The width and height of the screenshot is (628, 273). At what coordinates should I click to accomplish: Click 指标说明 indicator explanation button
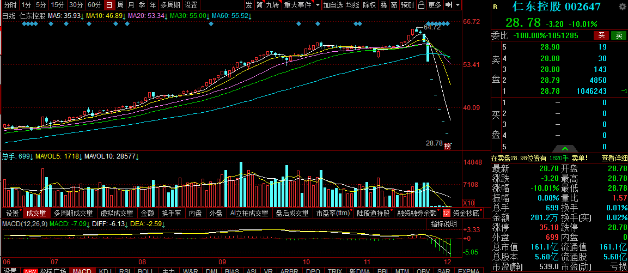click(444, 224)
